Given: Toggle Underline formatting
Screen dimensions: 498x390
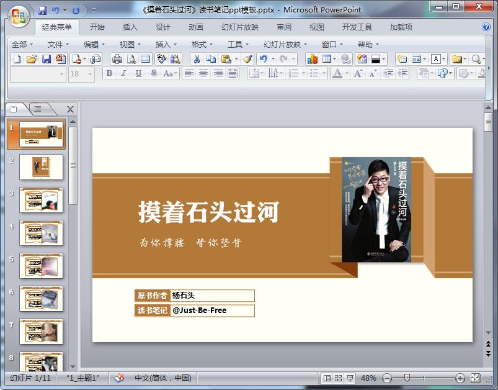Looking at the screenshot, I should 138,73.
